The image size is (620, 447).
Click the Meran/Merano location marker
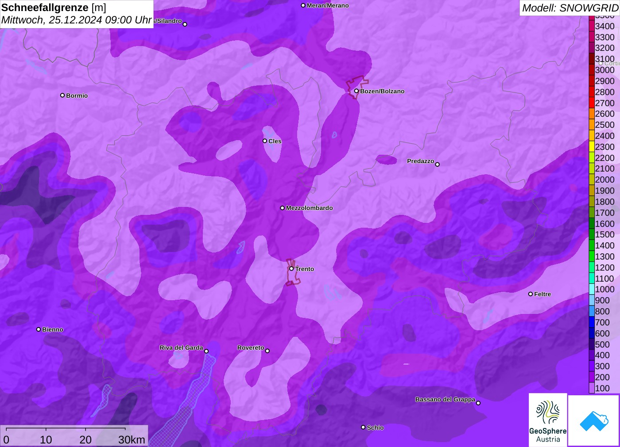coord(303,5)
